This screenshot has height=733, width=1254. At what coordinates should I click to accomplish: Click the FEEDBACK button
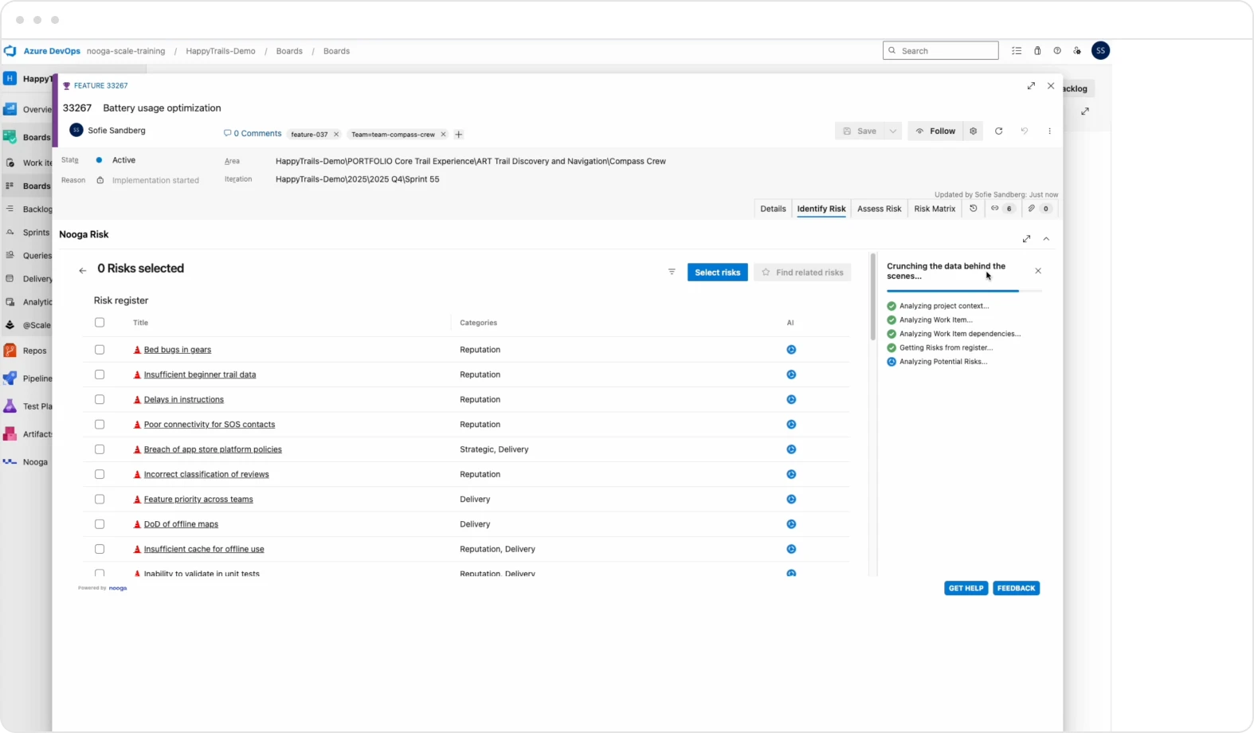1017,588
